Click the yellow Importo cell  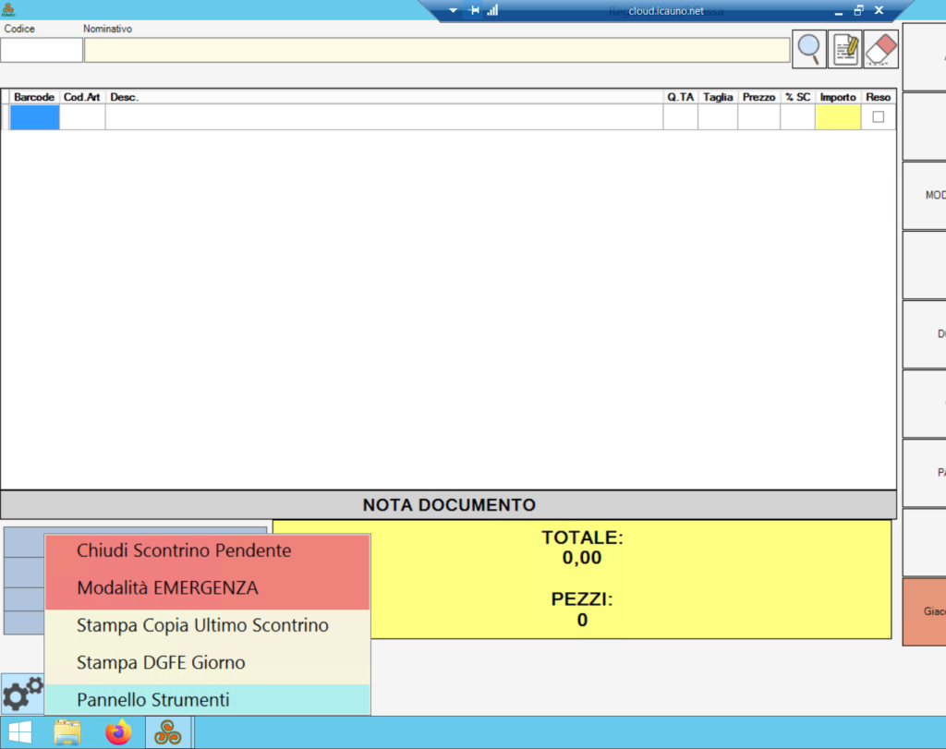pos(837,117)
